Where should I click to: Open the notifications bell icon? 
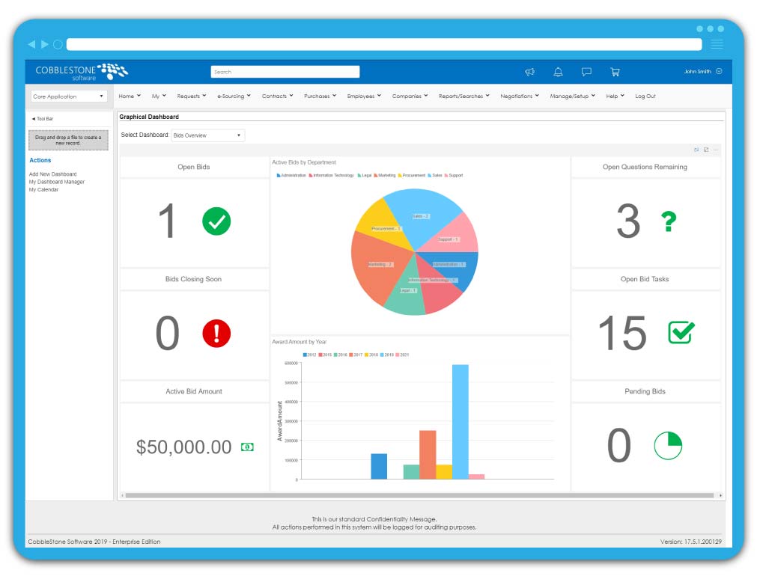(558, 72)
